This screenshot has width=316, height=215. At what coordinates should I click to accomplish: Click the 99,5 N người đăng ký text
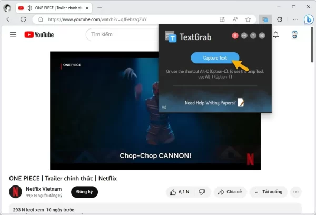click(x=44, y=196)
